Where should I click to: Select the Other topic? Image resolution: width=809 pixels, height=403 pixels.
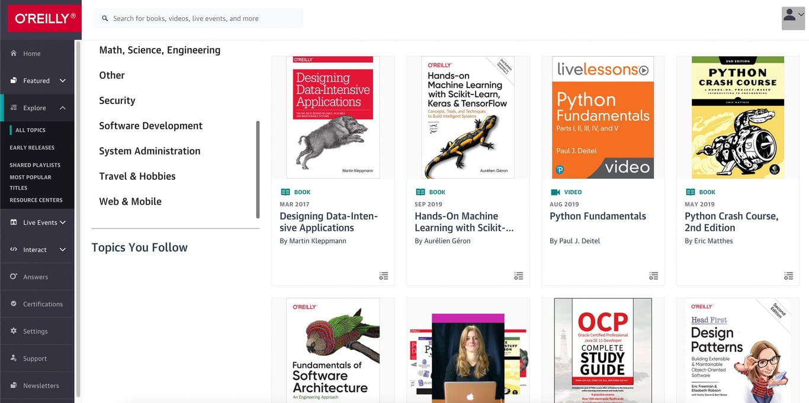(x=112, y=75)
